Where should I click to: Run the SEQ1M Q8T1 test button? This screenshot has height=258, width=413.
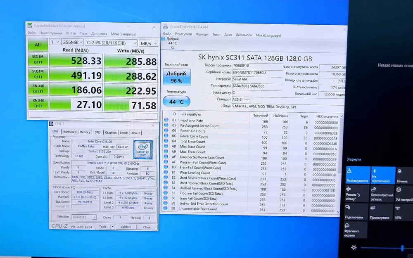[38, 59]
